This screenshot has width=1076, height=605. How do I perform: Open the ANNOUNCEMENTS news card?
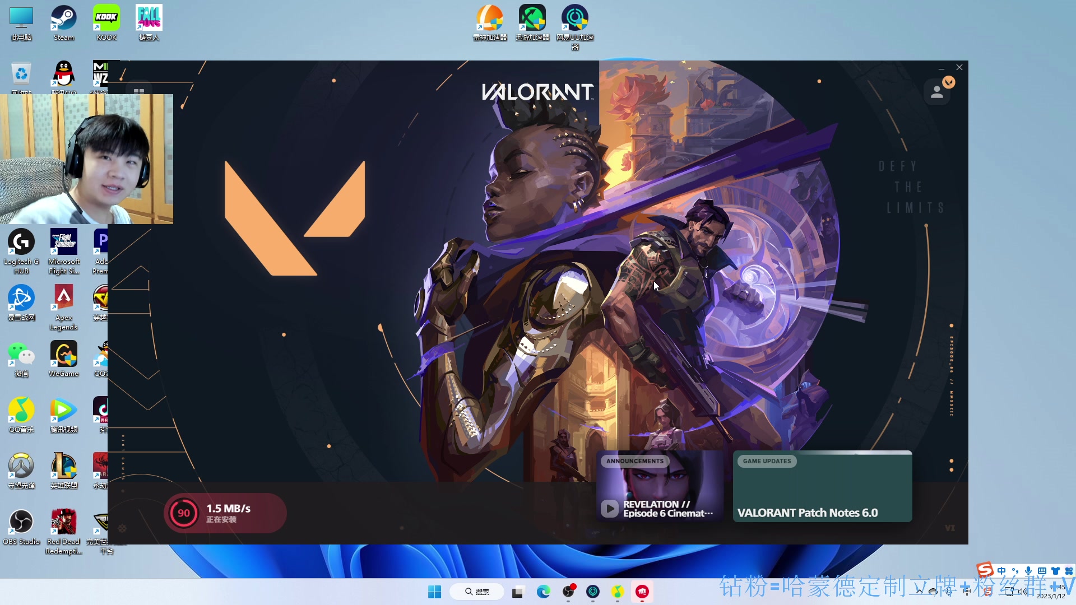click(x=660, y=486)
